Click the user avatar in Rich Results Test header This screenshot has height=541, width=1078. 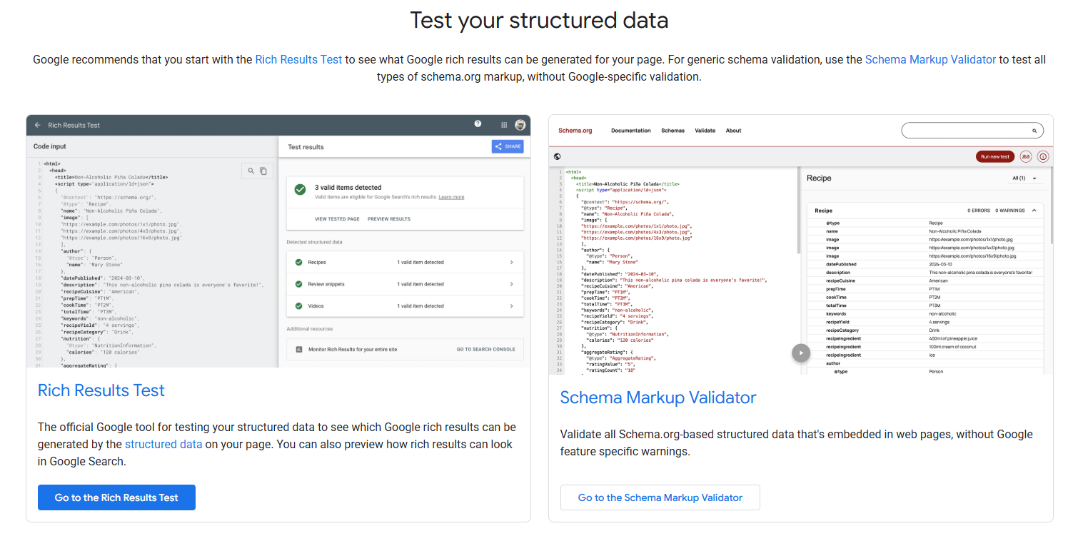pos(520,125)
